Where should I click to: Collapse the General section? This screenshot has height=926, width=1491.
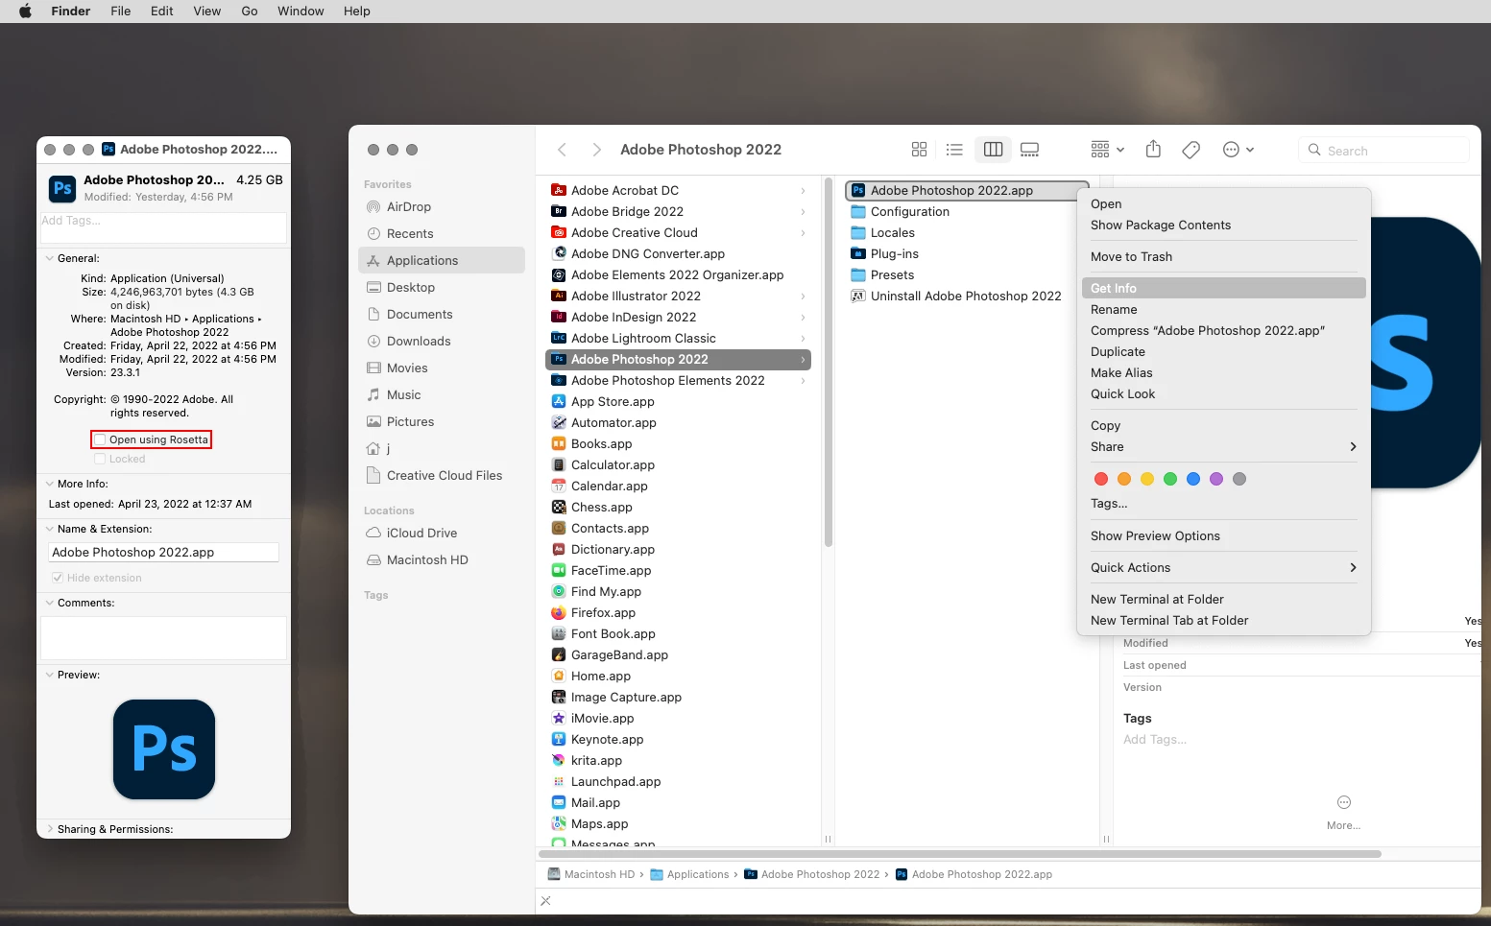[50, 258]
